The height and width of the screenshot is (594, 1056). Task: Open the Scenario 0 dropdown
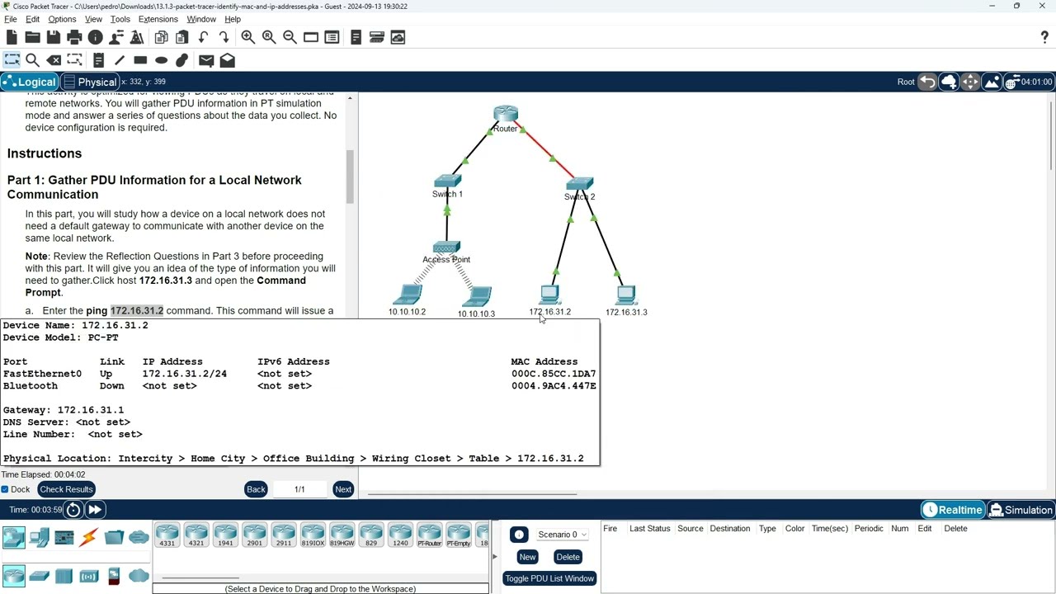coord(561,535)
